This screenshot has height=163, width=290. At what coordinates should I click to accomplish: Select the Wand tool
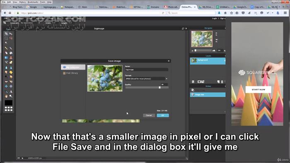point(6,43)
